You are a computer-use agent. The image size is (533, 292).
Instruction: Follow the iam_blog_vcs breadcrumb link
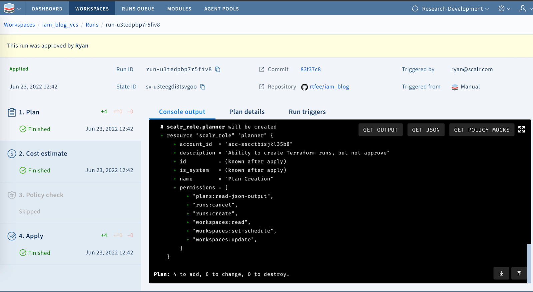(60, 25)
